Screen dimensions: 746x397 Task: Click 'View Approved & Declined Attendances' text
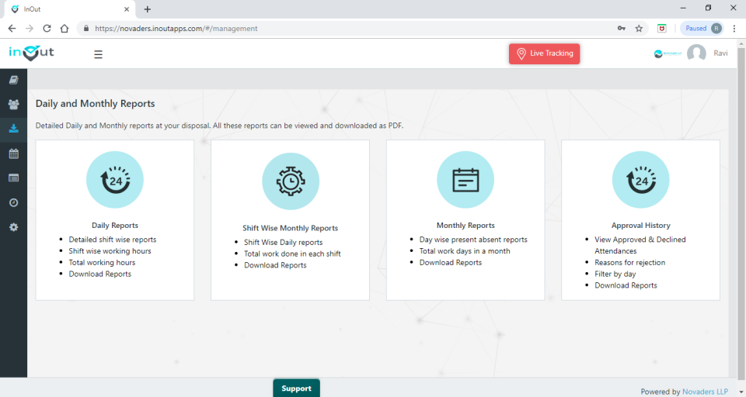click(x=640, y=246)
